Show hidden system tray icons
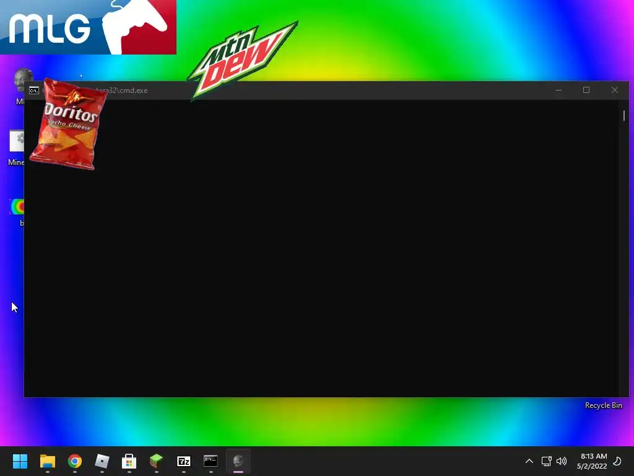Image resolution: width=634 pixels, height=476 pixels. (529, 461)
